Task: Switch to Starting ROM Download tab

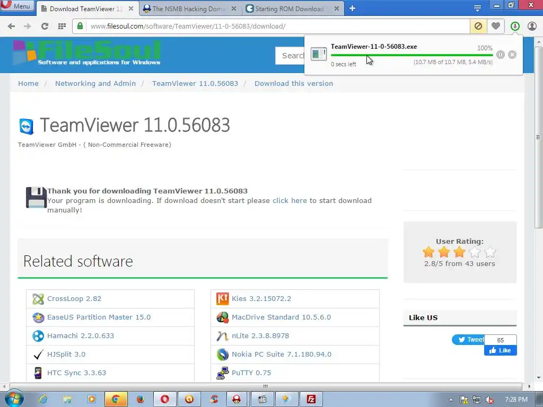Action: click(290, 8)
